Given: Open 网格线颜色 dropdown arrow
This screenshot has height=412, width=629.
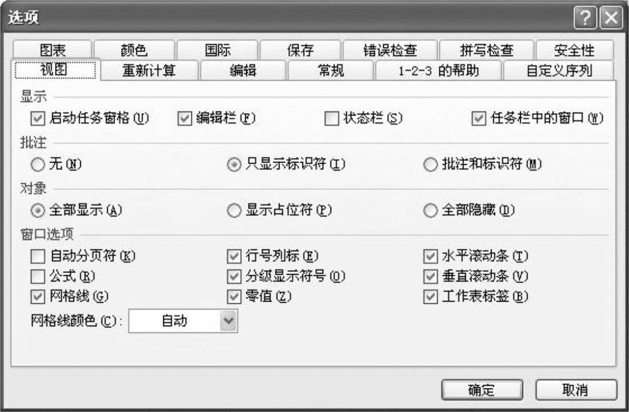Looking at the screenshot, I should coord(228,320).
